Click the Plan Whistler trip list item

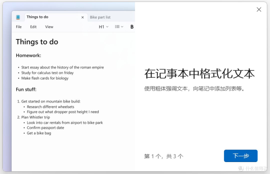pyautogui.click(x=35, y=117)
